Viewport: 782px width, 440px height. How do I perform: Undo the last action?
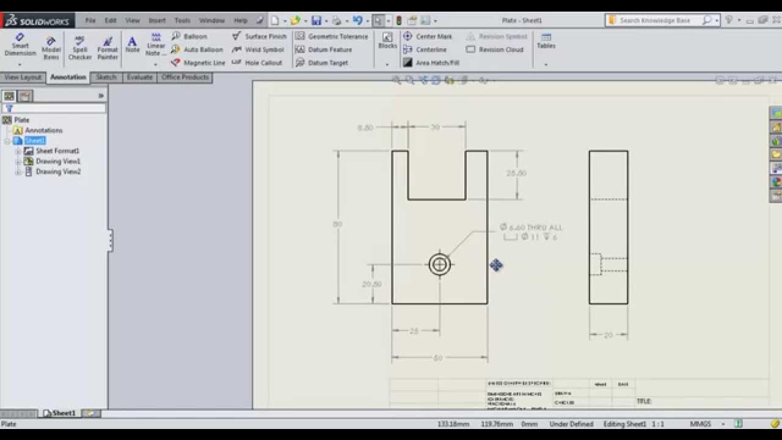coord(357,20)
